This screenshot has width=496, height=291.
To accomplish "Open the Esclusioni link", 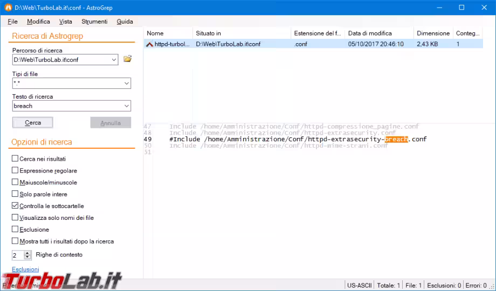I will pos(25,269).
